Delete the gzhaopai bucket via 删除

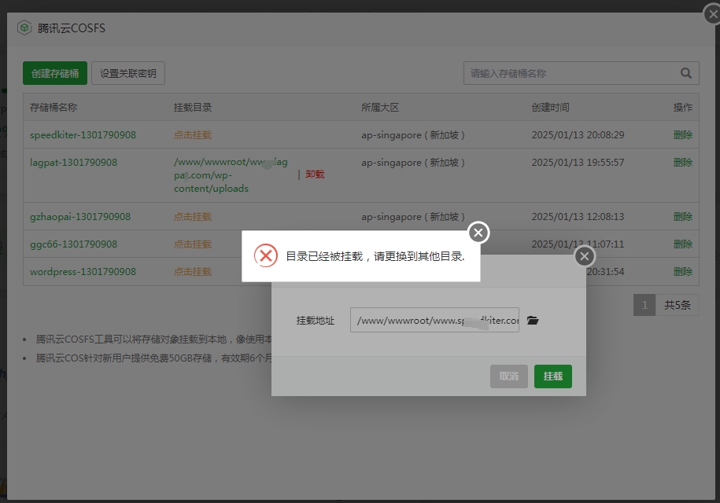[x=683, y=216]
